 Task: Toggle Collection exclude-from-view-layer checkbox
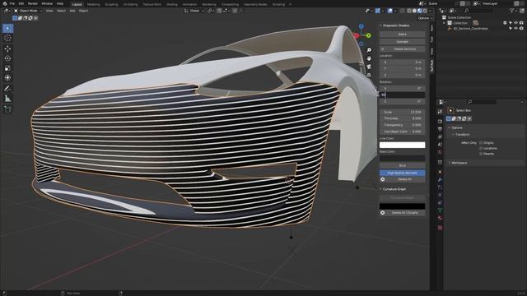click(505, 23)
